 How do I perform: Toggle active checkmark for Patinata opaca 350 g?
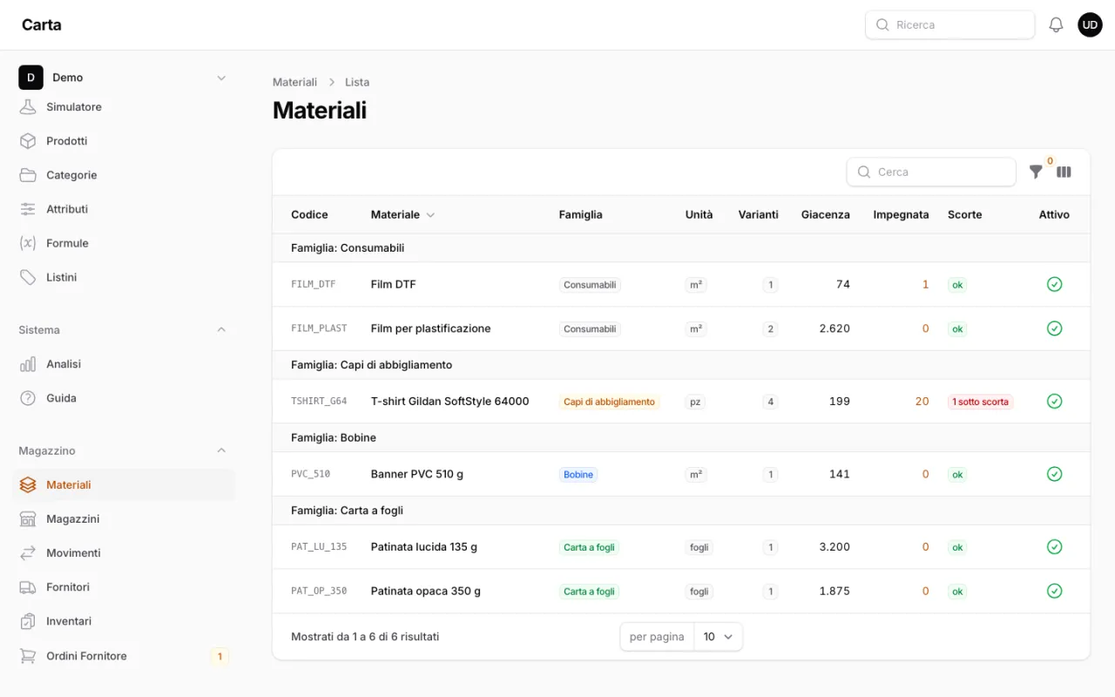(x=1054, y=591)
